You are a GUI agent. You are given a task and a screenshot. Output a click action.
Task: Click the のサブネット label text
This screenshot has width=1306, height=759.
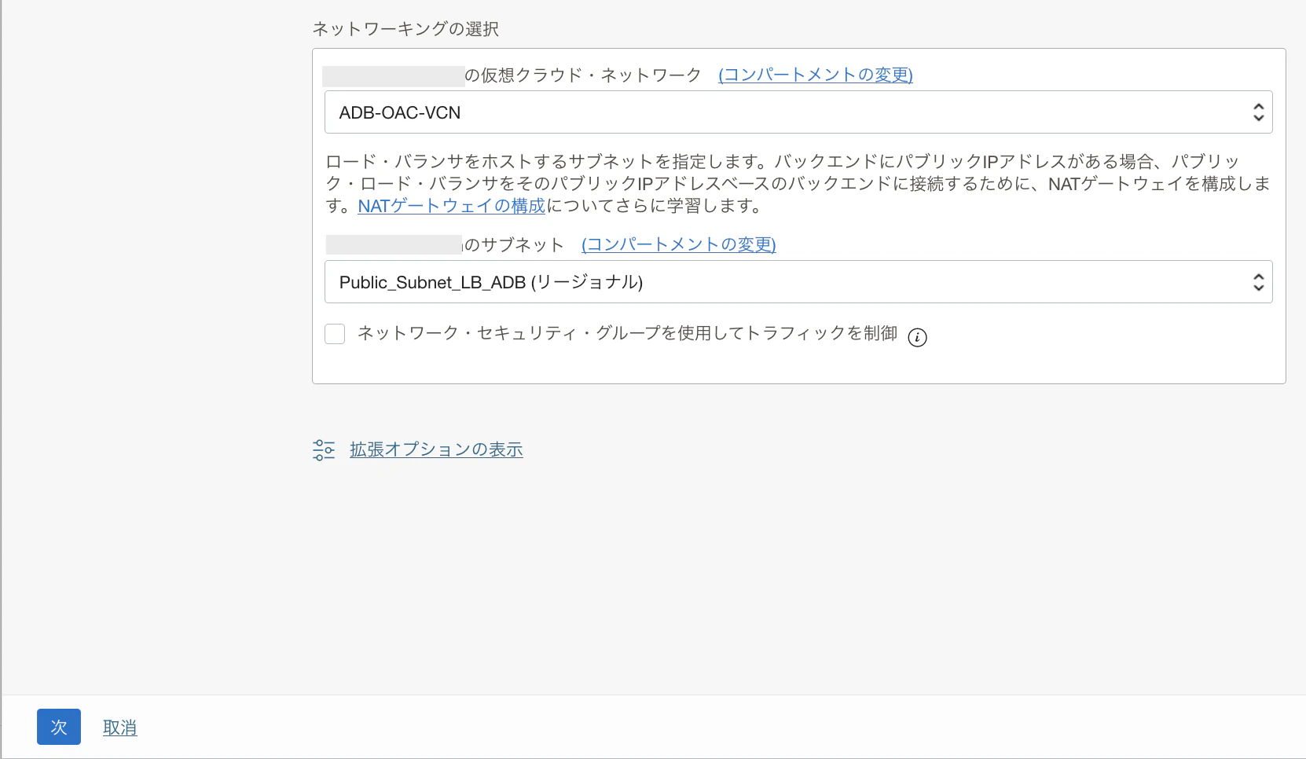(x=514, y=244)
